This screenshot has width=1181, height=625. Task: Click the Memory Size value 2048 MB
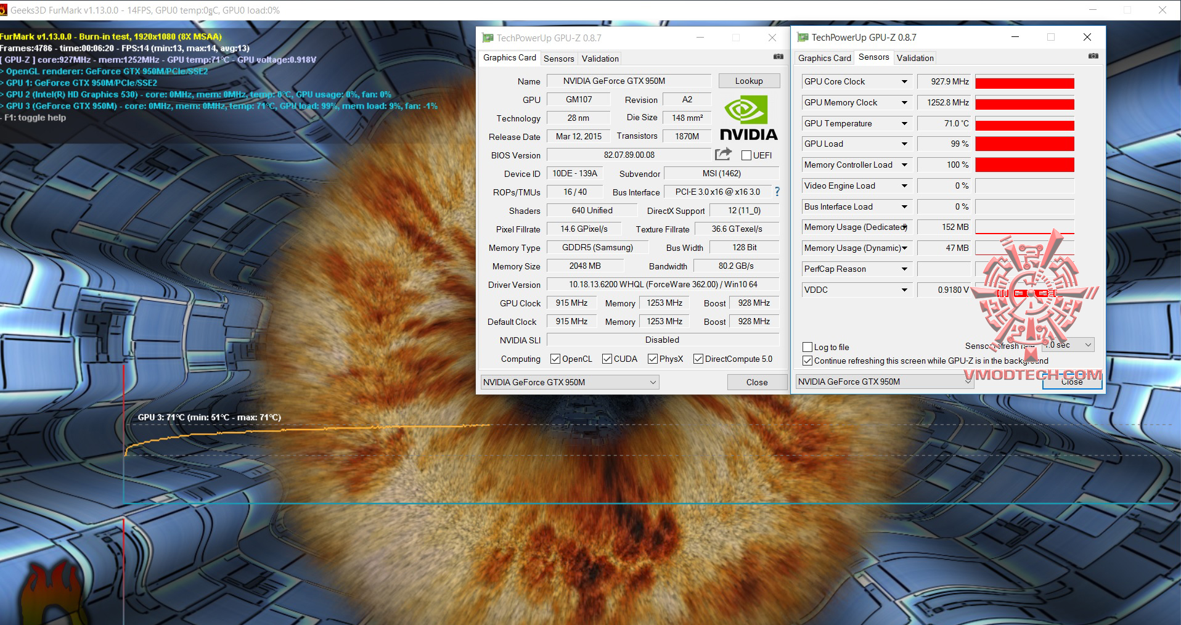pyautogui.click(x=585, y=266)
